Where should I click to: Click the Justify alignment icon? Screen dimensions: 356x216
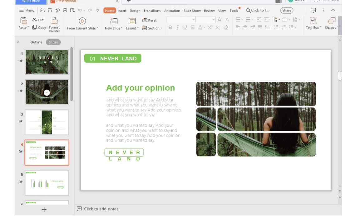coord(260,27)
